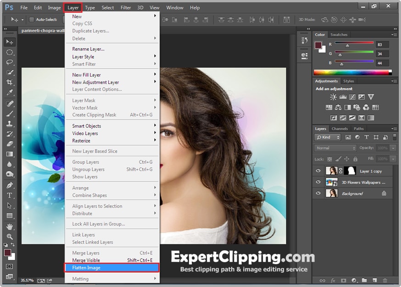Screen dimensions: 401x287
Task: Open the Curves adjustment in Adjustments panel
Action: click(352, 97)
